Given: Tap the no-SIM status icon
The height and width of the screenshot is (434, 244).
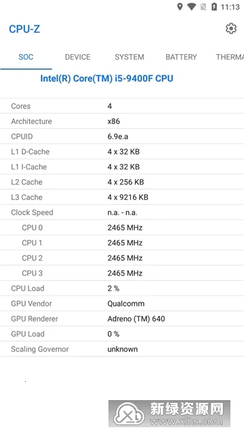Looking at the screenshot, I should click(x=203, y=7).
